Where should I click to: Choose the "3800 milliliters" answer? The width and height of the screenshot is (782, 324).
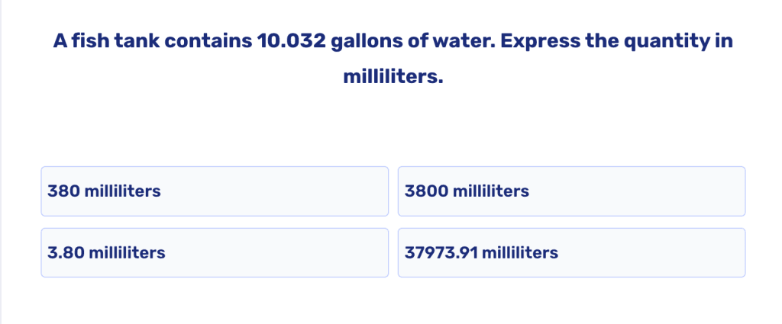point(571,191)
